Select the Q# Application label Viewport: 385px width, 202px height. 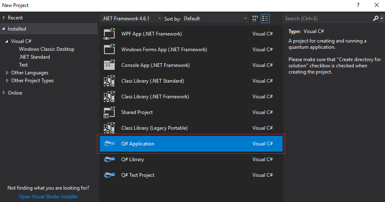[x=138, y=144]
